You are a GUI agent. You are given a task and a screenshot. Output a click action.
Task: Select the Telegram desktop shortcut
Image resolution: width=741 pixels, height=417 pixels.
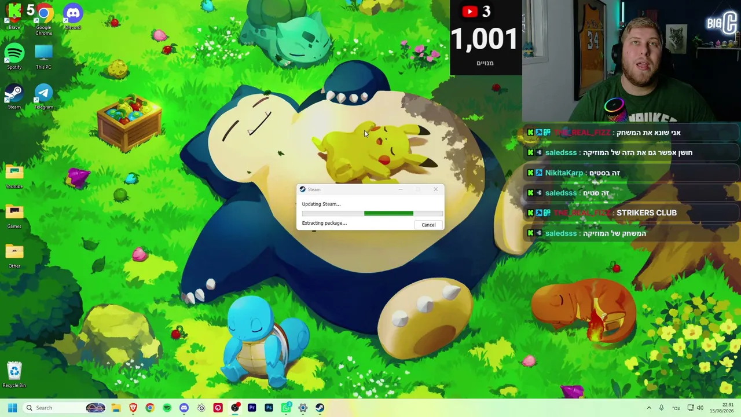point(43,97)
